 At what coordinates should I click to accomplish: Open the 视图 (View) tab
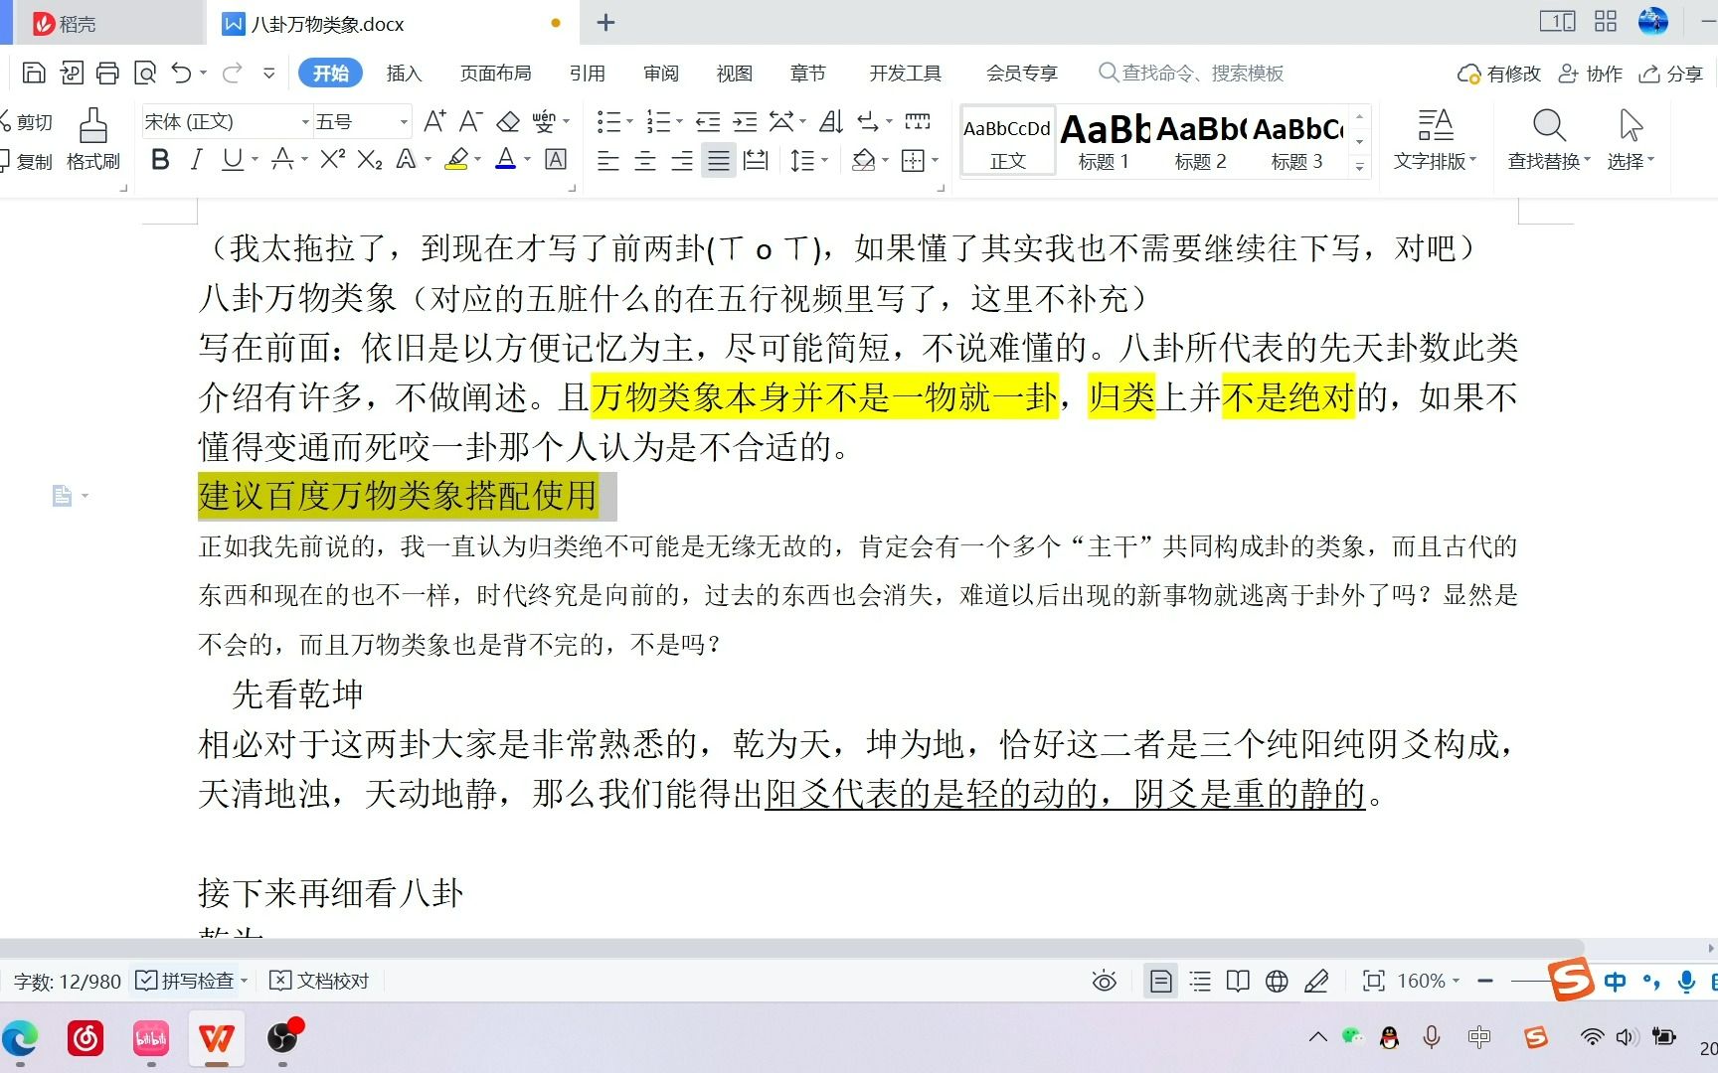tap(734, 73)
